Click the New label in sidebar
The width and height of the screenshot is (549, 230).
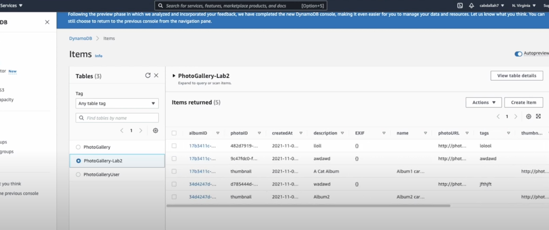click(12, 71)
